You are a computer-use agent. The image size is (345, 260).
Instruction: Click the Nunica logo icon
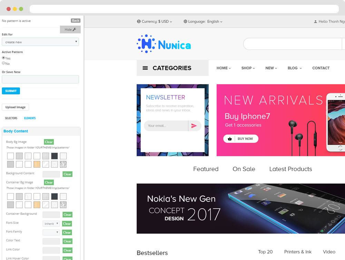click(x=146, y=44)
